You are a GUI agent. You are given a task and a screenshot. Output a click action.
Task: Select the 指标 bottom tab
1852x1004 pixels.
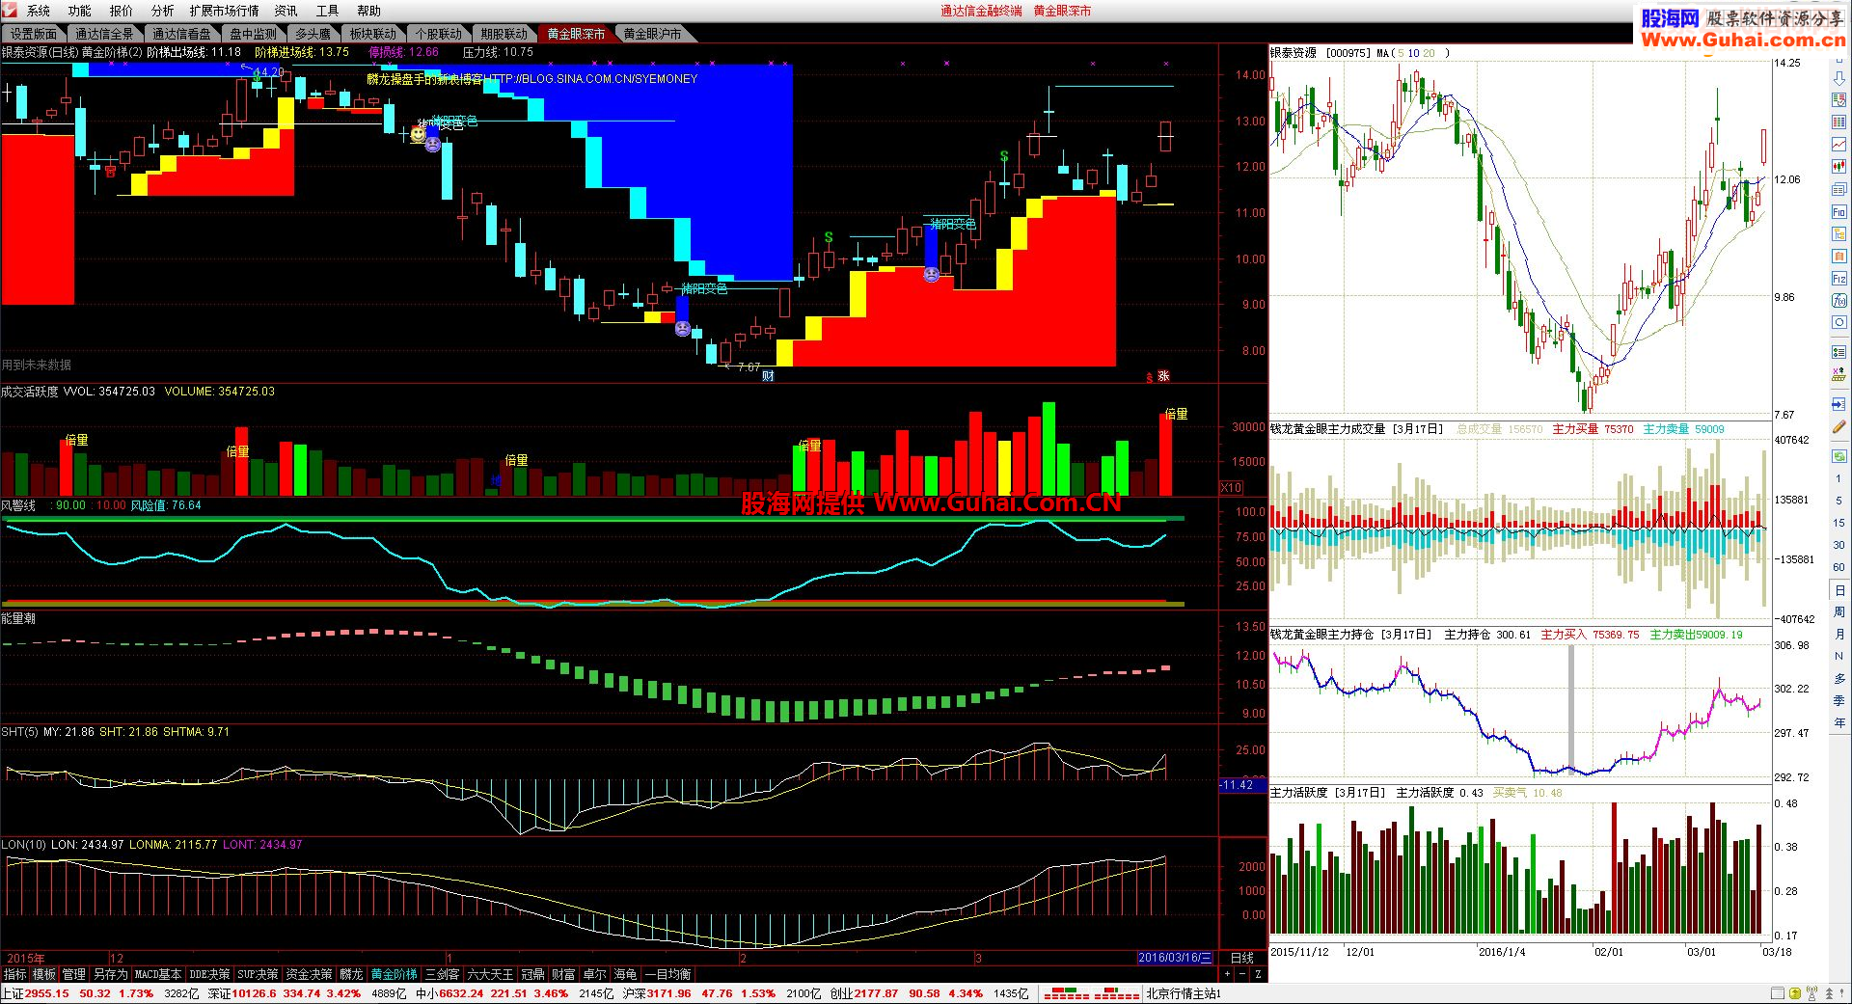[14, 975]
